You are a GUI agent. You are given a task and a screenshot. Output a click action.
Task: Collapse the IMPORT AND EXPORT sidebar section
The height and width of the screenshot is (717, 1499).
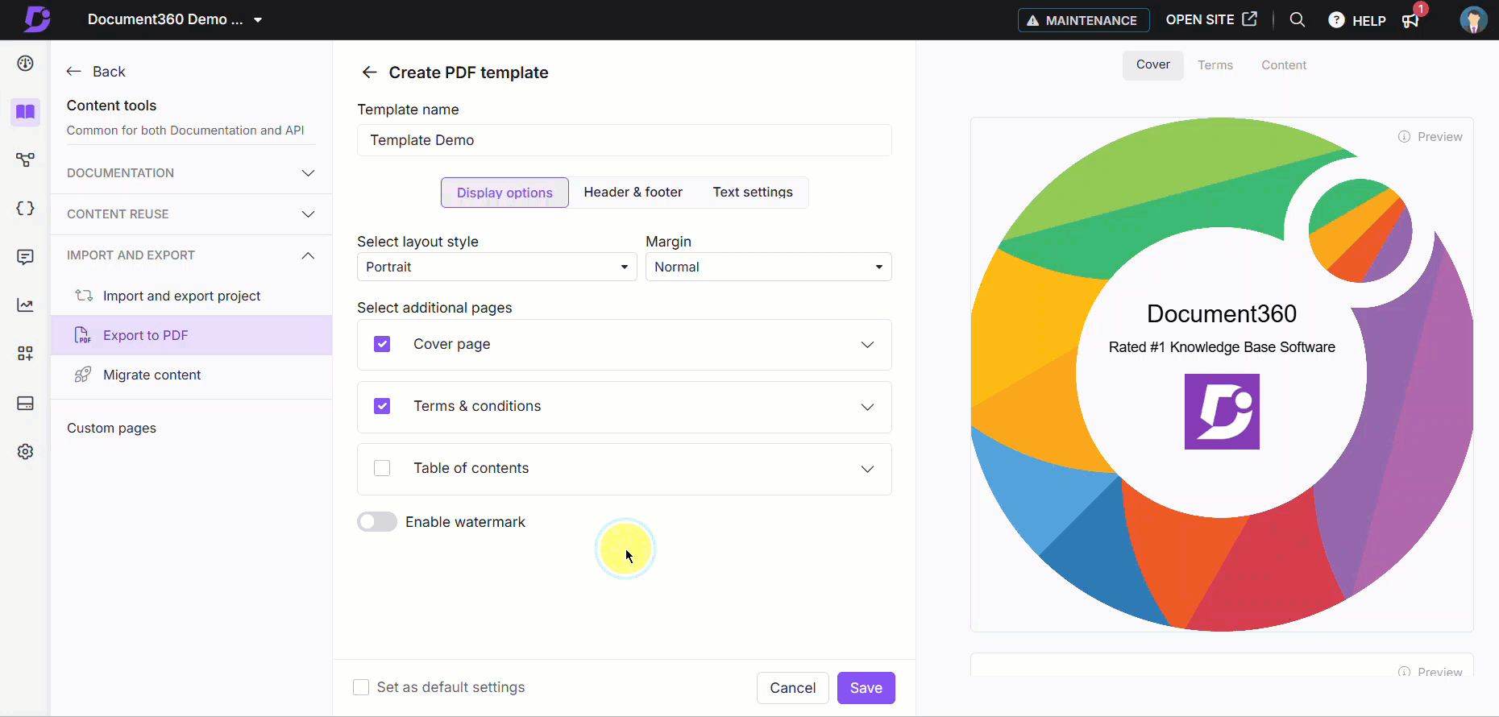pos(191,255)
